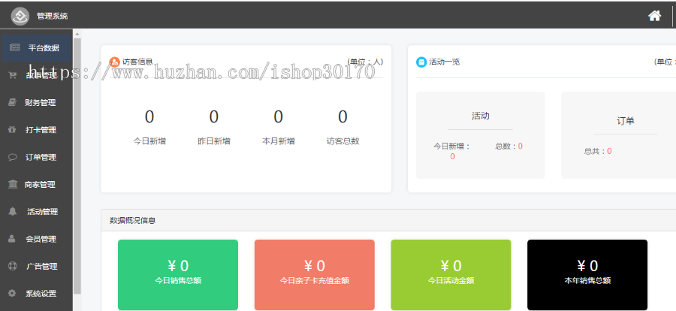This screenshot has width=676, height=311.
Task: Click the 订单管理 speech bubble icon
Action: click(13, 157)
